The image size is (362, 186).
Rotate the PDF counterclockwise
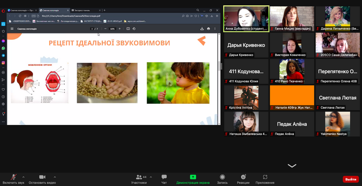click(133, 29)
